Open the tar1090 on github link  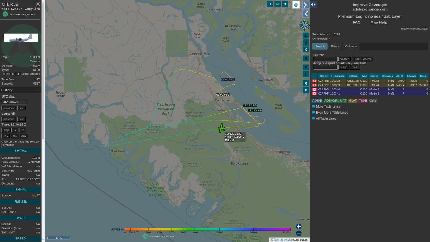(415, 29)
